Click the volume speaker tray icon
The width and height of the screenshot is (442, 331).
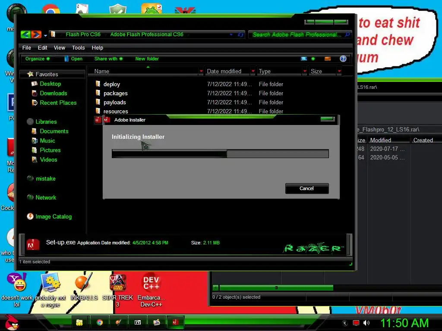pos(366,323)
